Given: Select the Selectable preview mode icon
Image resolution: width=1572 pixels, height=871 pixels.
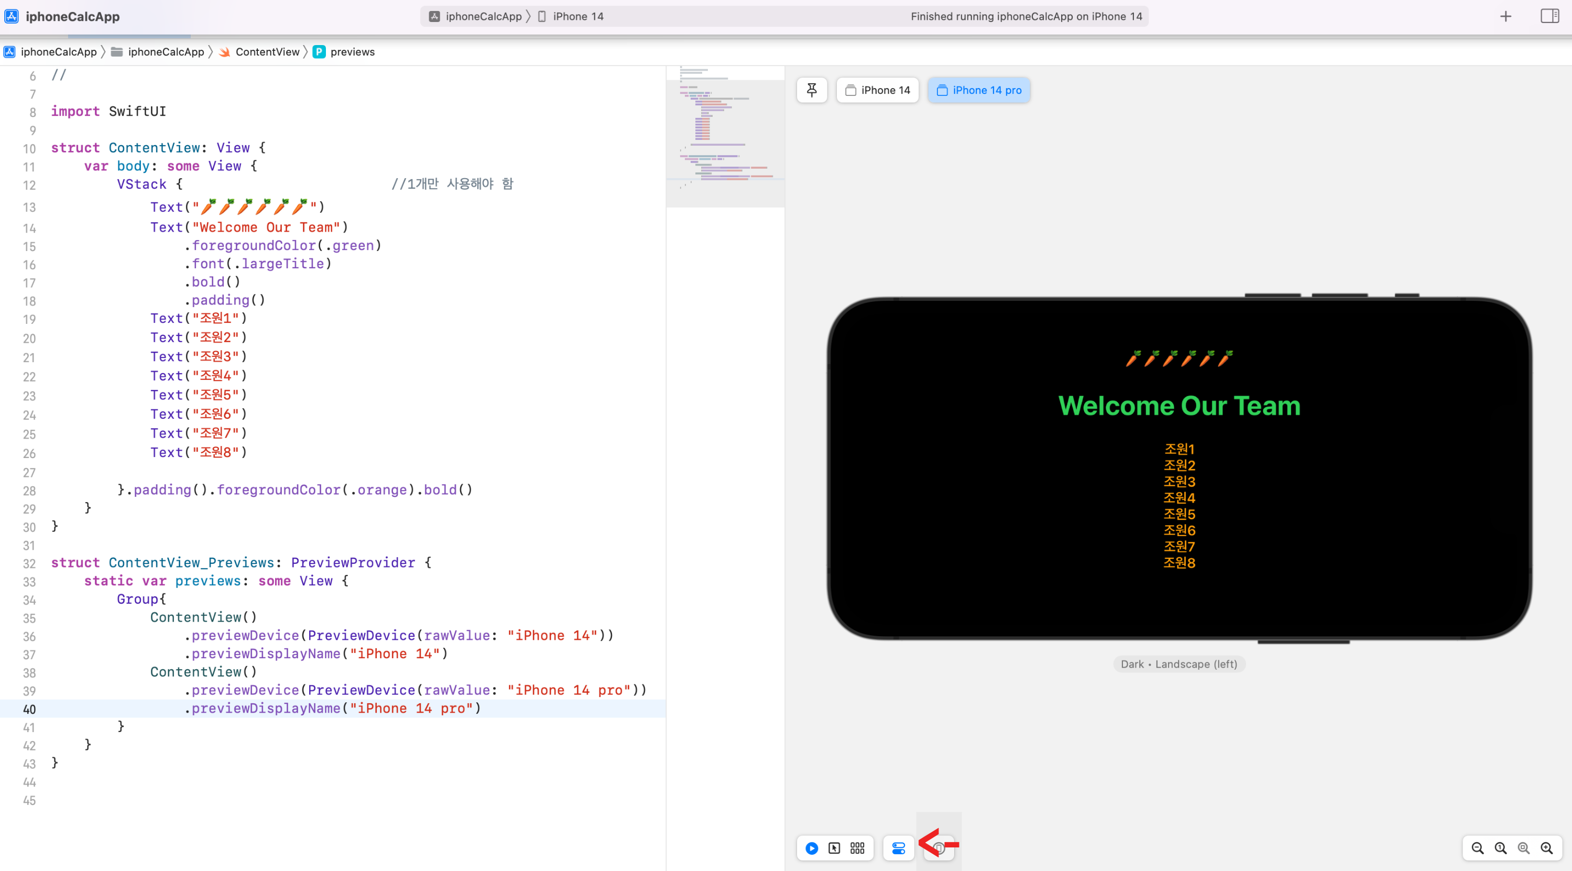Looking at the screenshot, I should (834, 848).
